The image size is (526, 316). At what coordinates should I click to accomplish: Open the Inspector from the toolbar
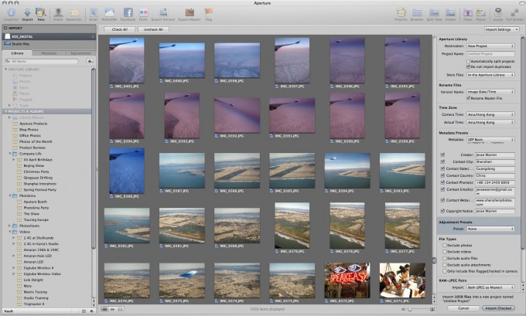tap(11, 13)
